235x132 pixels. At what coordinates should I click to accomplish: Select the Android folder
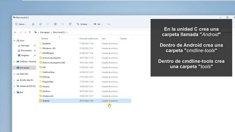click(x=85, y=101)
